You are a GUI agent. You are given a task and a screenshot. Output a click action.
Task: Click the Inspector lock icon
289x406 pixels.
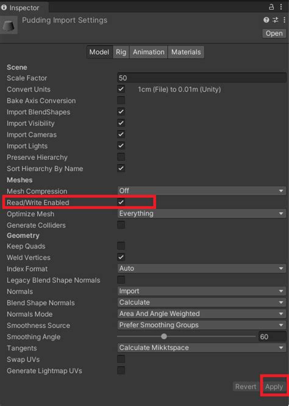pyautogui.click(x=271, y=7)
